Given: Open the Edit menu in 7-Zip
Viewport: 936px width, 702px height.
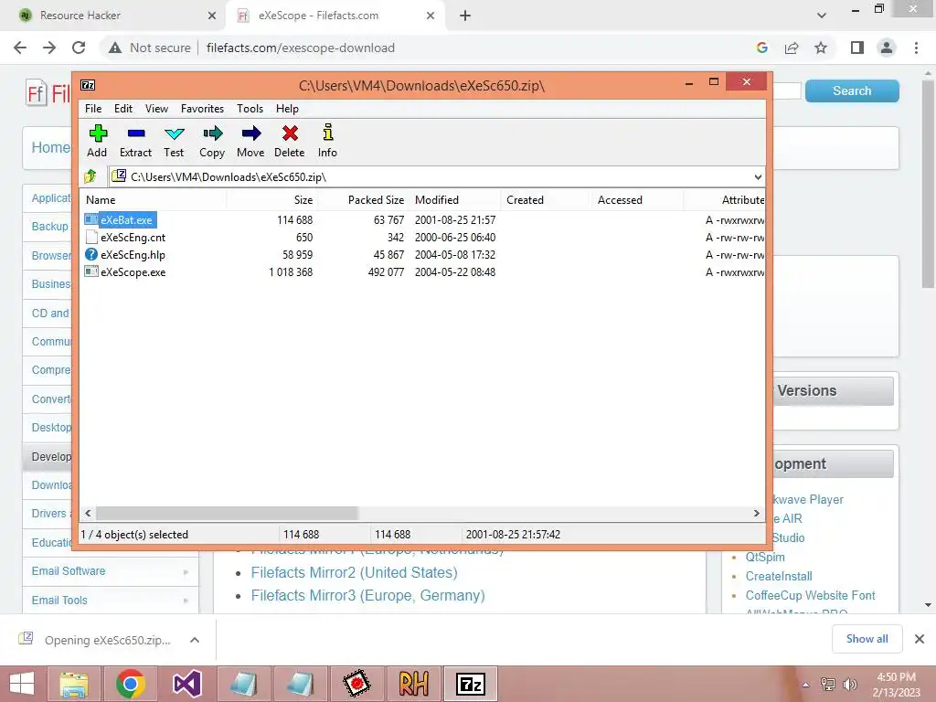Looking at the screenshot, I should [123, 109].
